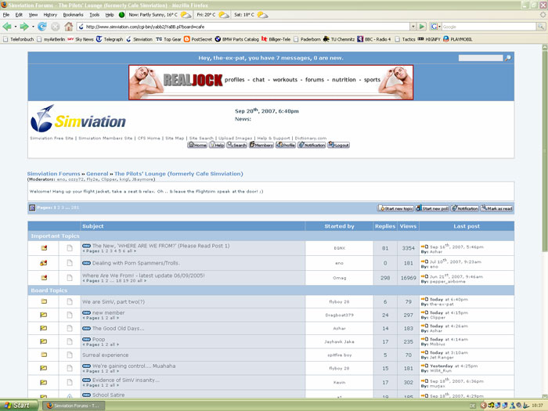
Task: Click the 'Mark as read' button
Action: click(498, 208)
